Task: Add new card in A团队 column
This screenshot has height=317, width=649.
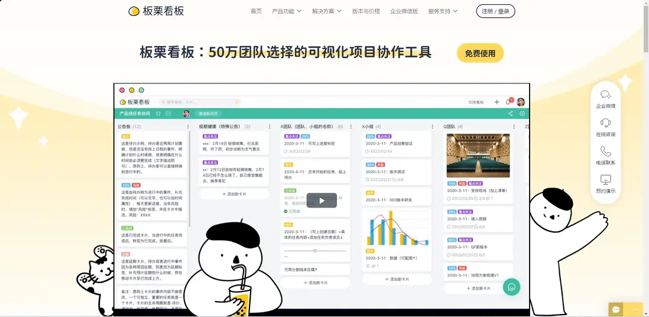Action: 316,283
